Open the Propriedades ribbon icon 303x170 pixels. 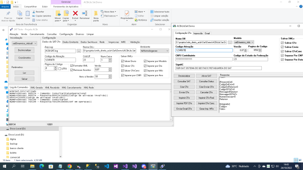tap(127, 13)
